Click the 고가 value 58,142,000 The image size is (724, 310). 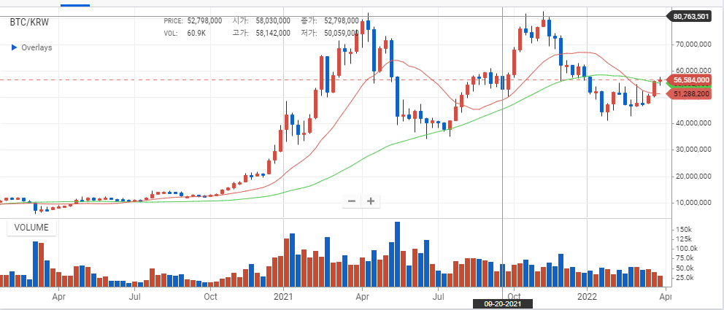tap(272, 33)
